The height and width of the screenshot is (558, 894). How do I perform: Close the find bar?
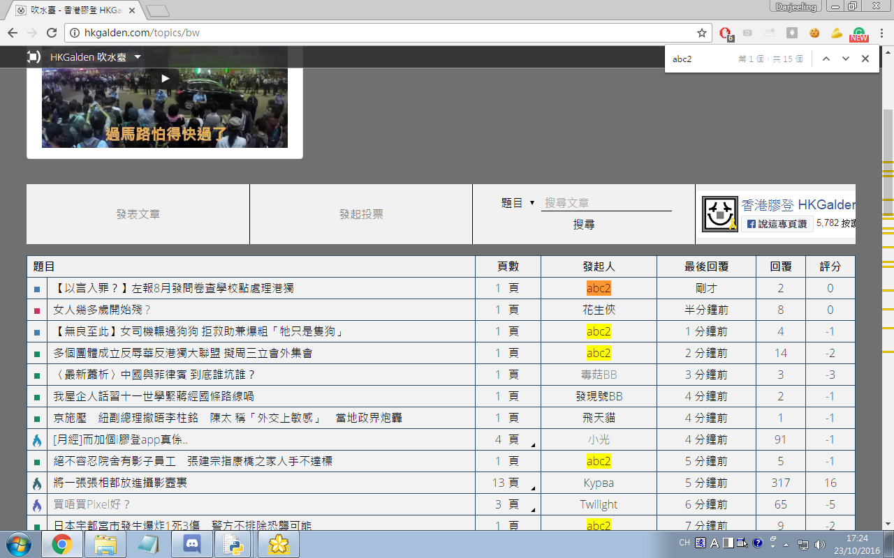click(865, 59)
